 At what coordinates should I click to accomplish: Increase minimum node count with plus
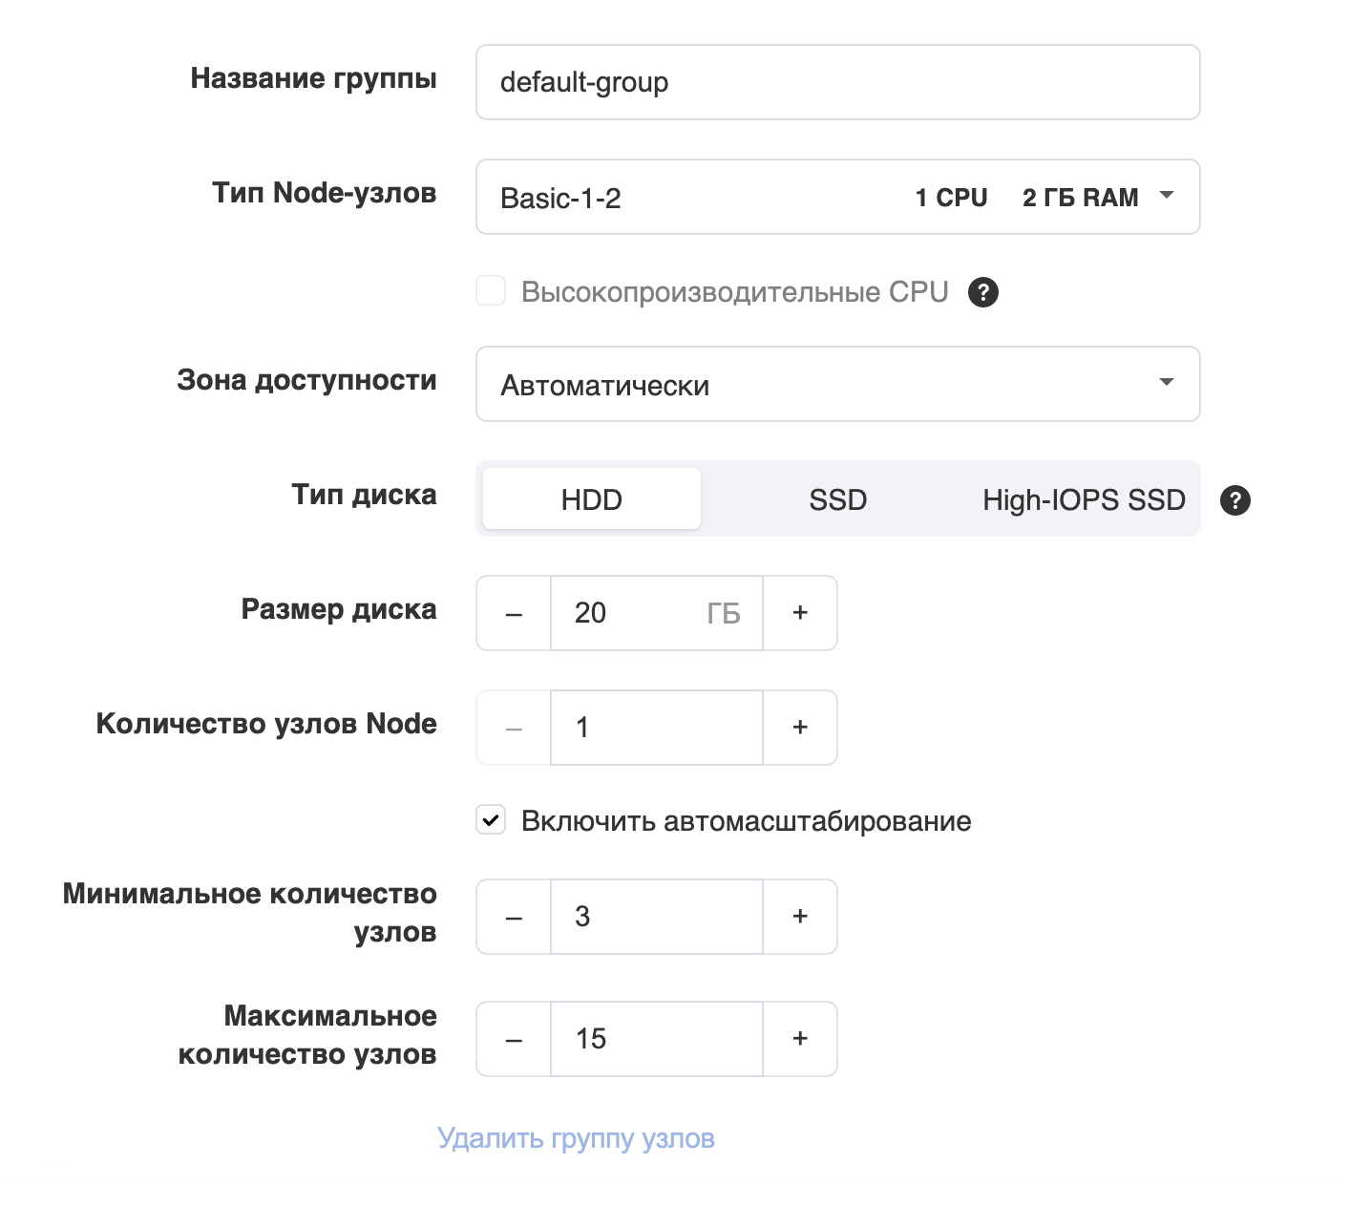click(800, 917)
